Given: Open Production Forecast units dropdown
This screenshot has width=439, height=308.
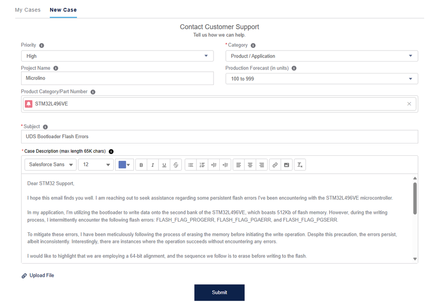Looking at the screenshot, I should tap(322, 79).
